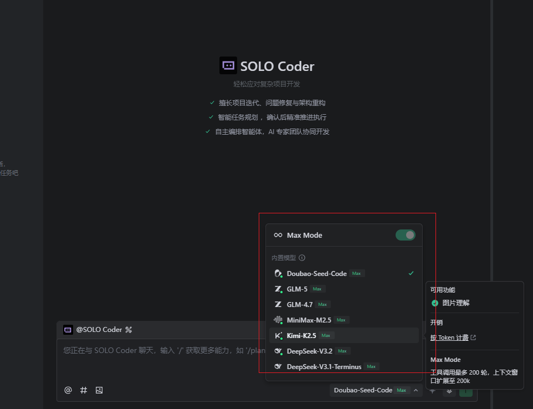This screenshot has height=409, width=533.
Task: Click the green check icon beside 图片理解
Action: (435, 303)
